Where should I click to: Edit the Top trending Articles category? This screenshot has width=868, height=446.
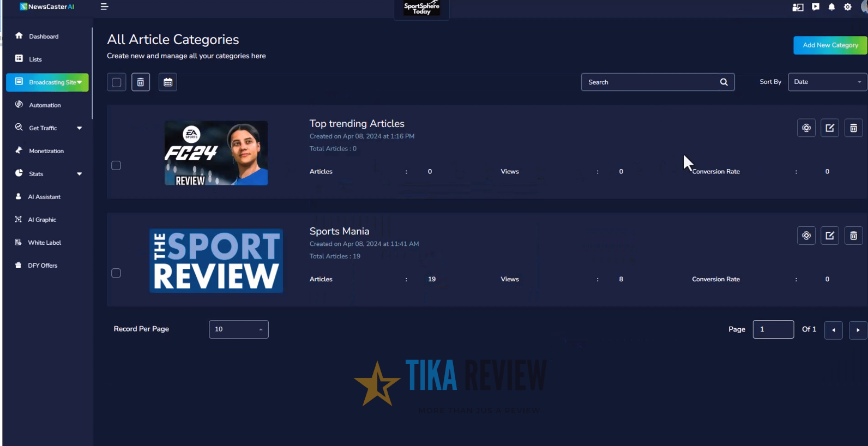[830, 128]
